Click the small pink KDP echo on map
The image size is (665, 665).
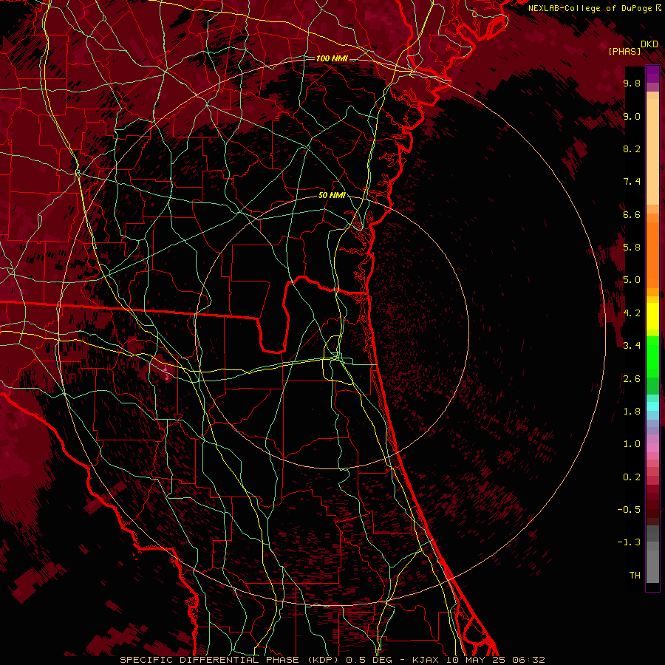click(167, 374)
